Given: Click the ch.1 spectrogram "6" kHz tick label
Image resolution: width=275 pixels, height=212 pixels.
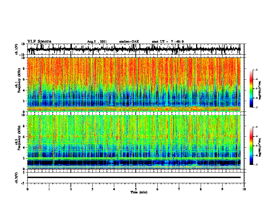Looking at the screenshot, I should pos(24,79).
